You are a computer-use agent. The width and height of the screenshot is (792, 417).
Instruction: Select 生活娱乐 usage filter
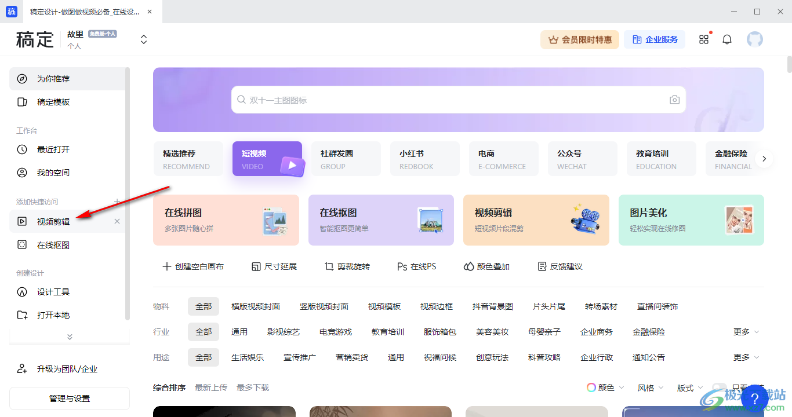click(248, 357)
